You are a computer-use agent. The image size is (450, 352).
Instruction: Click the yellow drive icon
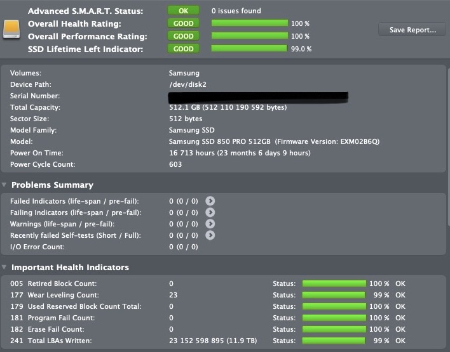tap(12, 29)
